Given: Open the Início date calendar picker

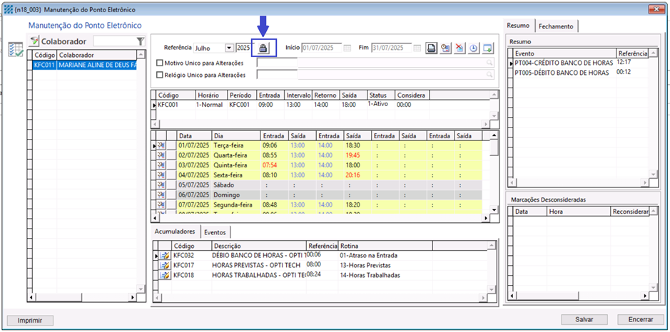Looking at the screenshot, I should point(347,48).
